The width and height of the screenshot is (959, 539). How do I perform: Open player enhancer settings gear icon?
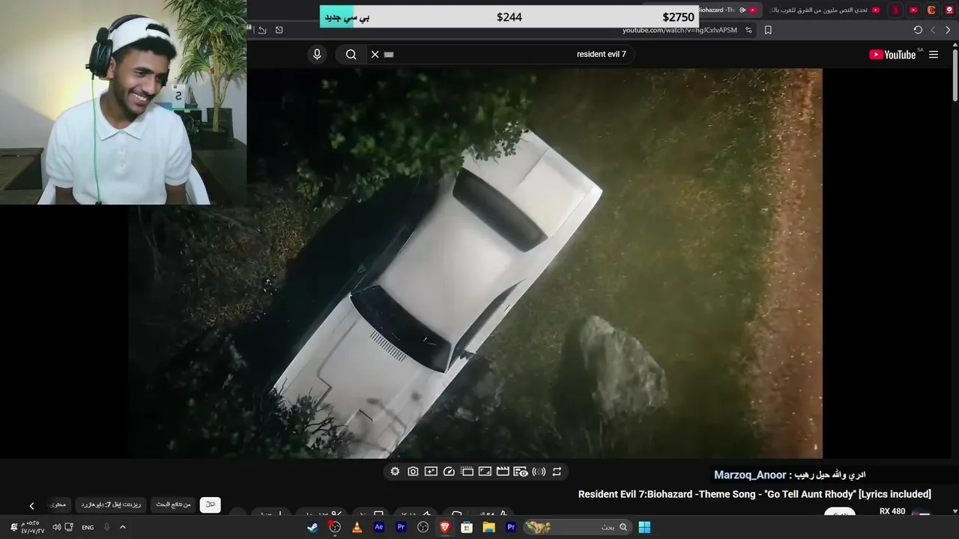tap(395, 472)
